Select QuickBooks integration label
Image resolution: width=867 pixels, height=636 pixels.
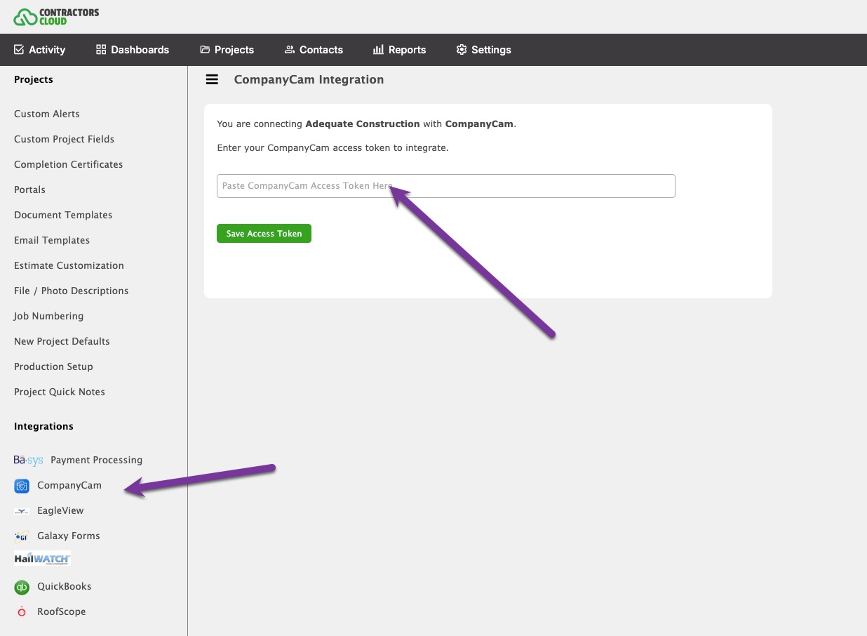click(x=65, y=587)
